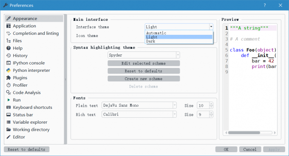Choose Dark in interface theme list
The image size is (289, 156).
coord(179,41)
